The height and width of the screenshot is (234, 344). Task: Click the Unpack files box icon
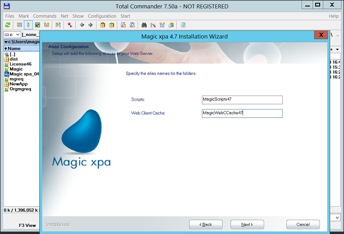click(112, 25)
